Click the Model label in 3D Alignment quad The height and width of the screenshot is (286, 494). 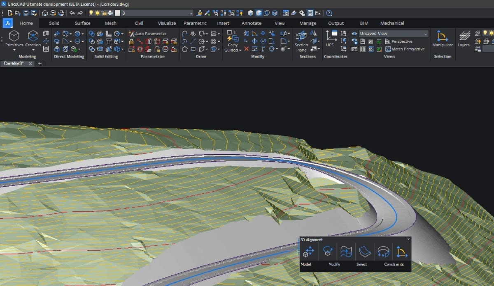[306, 264]
